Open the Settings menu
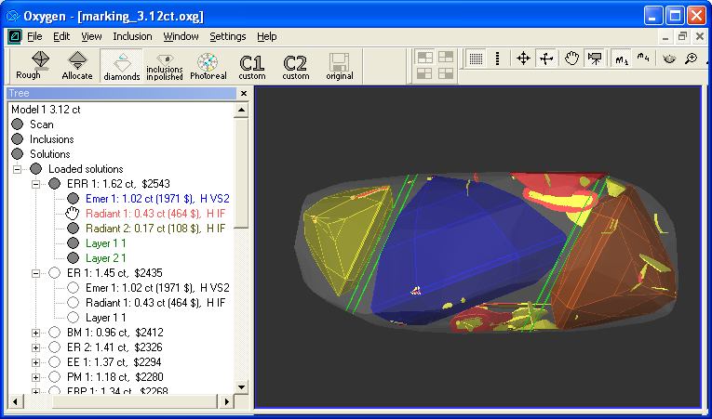Screen dimensions: 712x419 point(228,36)
